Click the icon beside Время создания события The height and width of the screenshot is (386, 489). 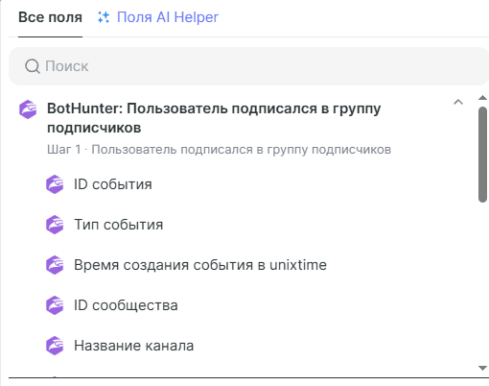coord(55,265)
